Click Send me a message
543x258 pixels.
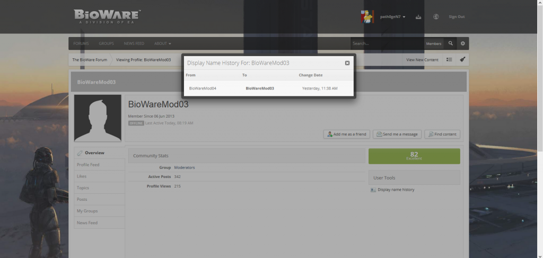tap(397, 134)
